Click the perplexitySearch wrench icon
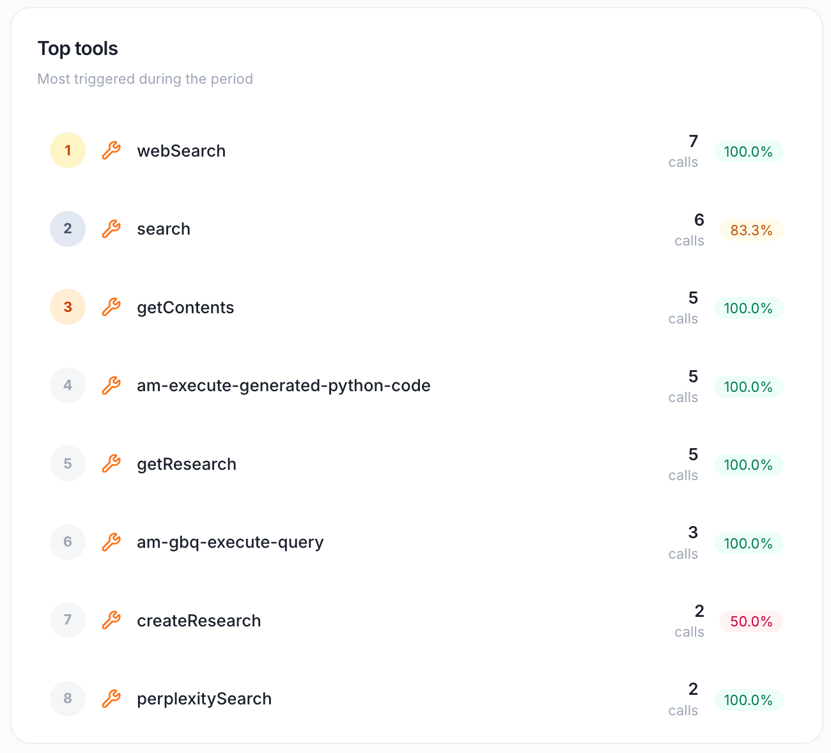This screenshot has height=753, width=831. 111,699
